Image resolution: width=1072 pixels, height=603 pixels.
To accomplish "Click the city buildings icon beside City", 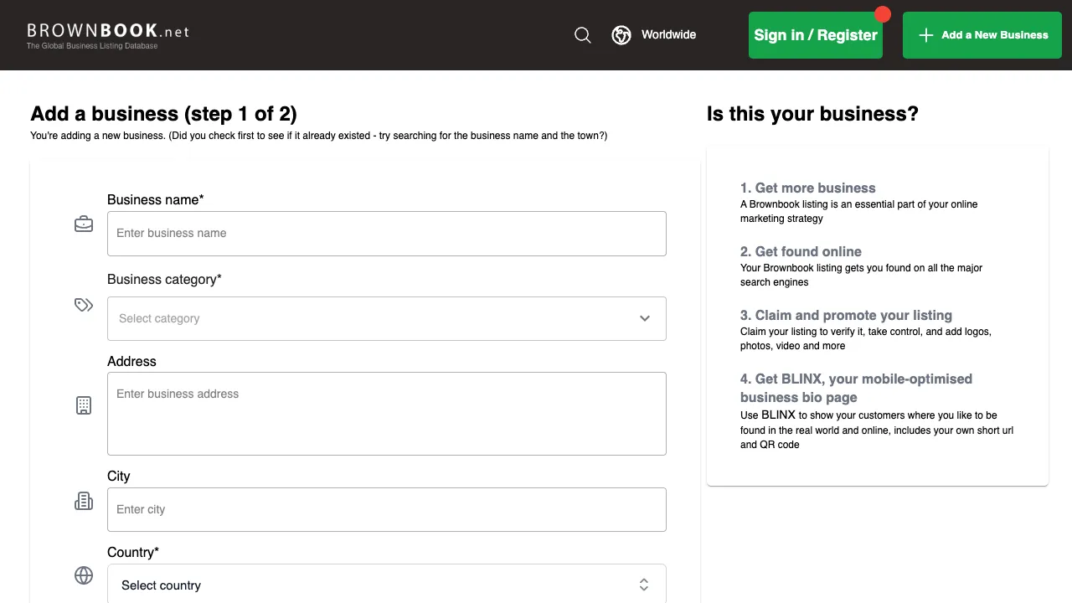I will click(x=84, y=501).
